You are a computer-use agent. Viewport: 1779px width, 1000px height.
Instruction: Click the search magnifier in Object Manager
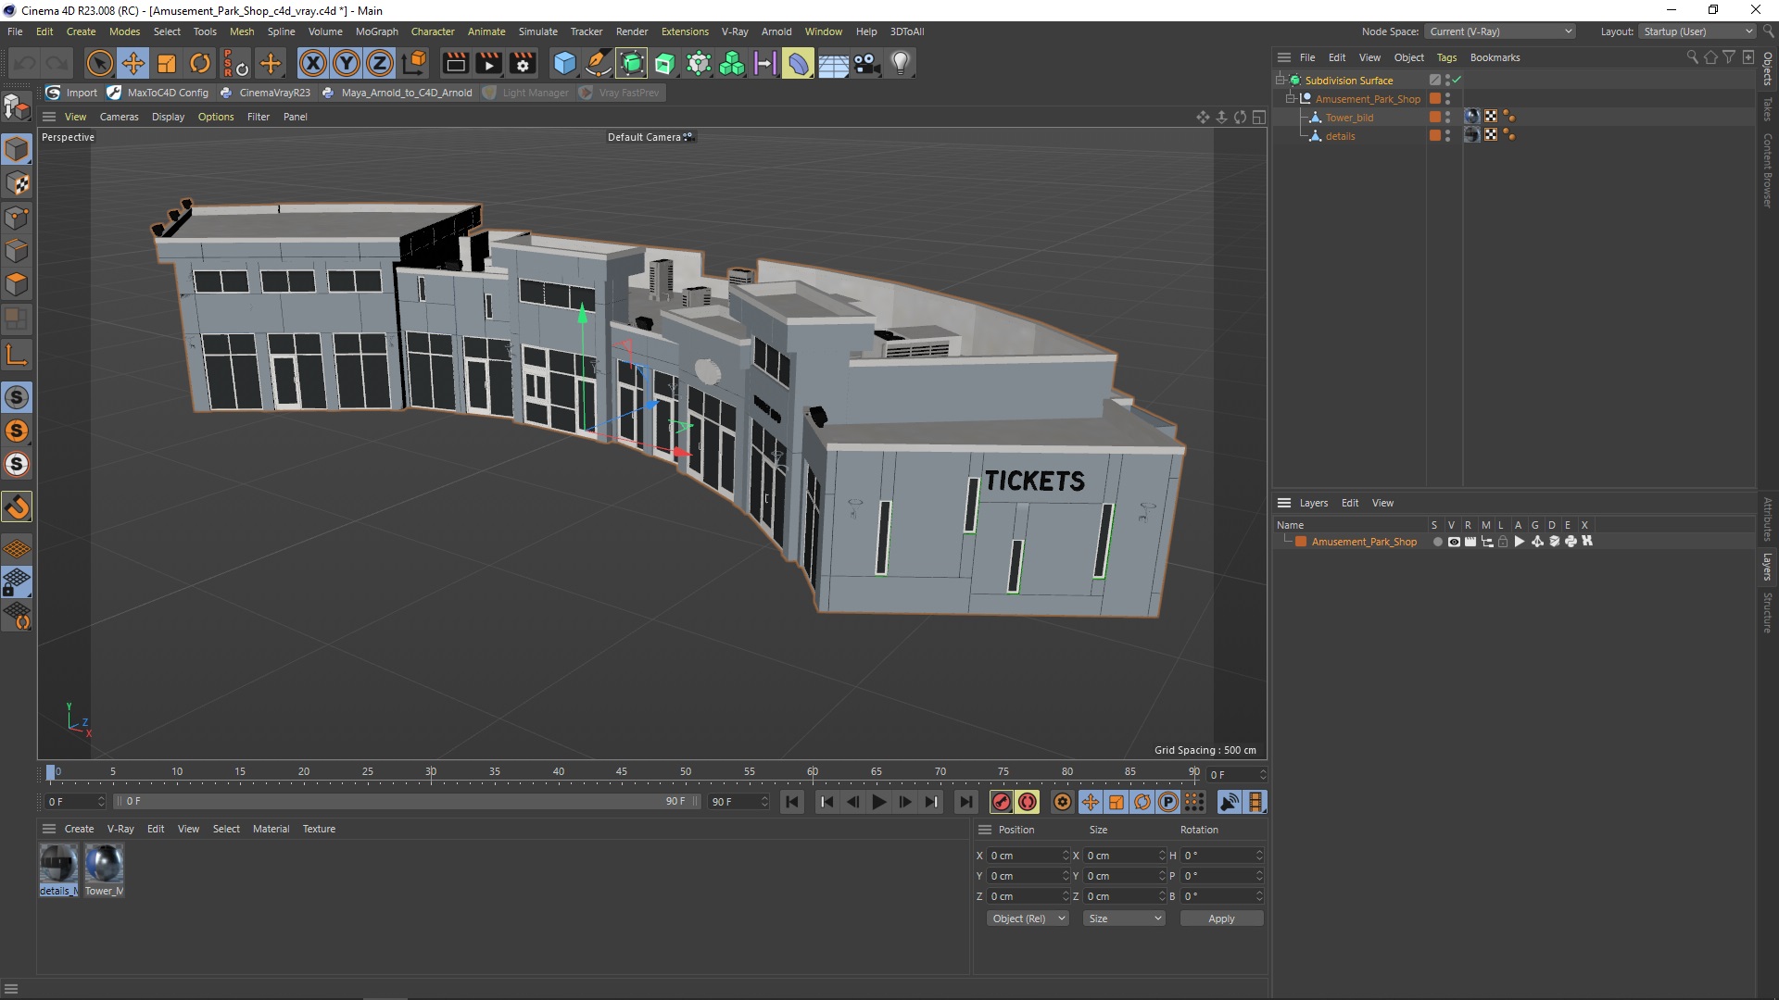point(1692,57)
